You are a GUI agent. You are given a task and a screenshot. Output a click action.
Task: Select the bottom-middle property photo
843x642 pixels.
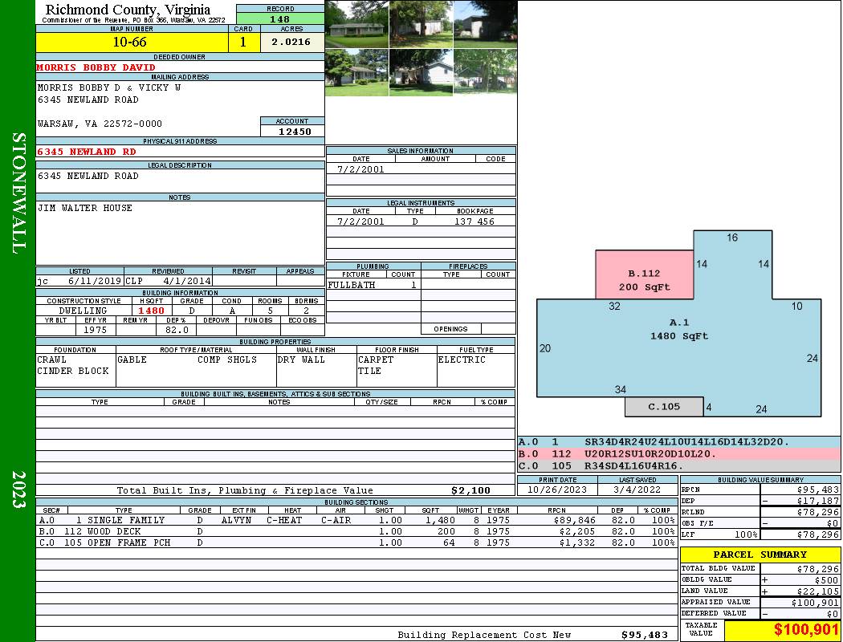click(x=421, y=72)
